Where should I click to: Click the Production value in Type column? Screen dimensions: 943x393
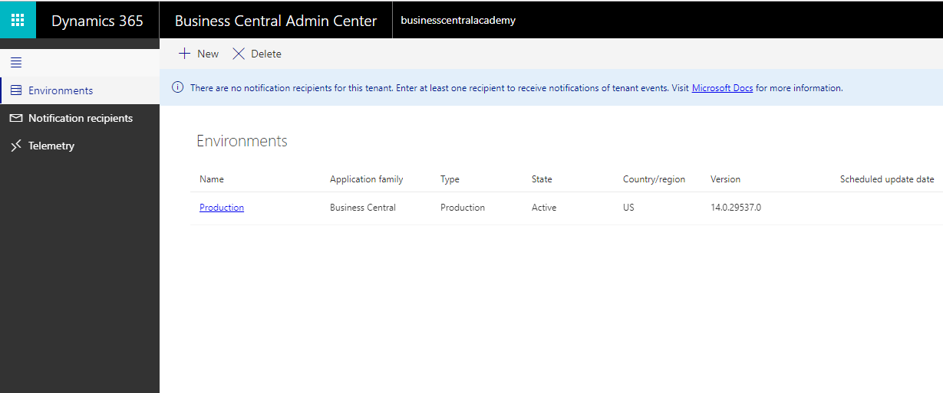tap(463, 208)
